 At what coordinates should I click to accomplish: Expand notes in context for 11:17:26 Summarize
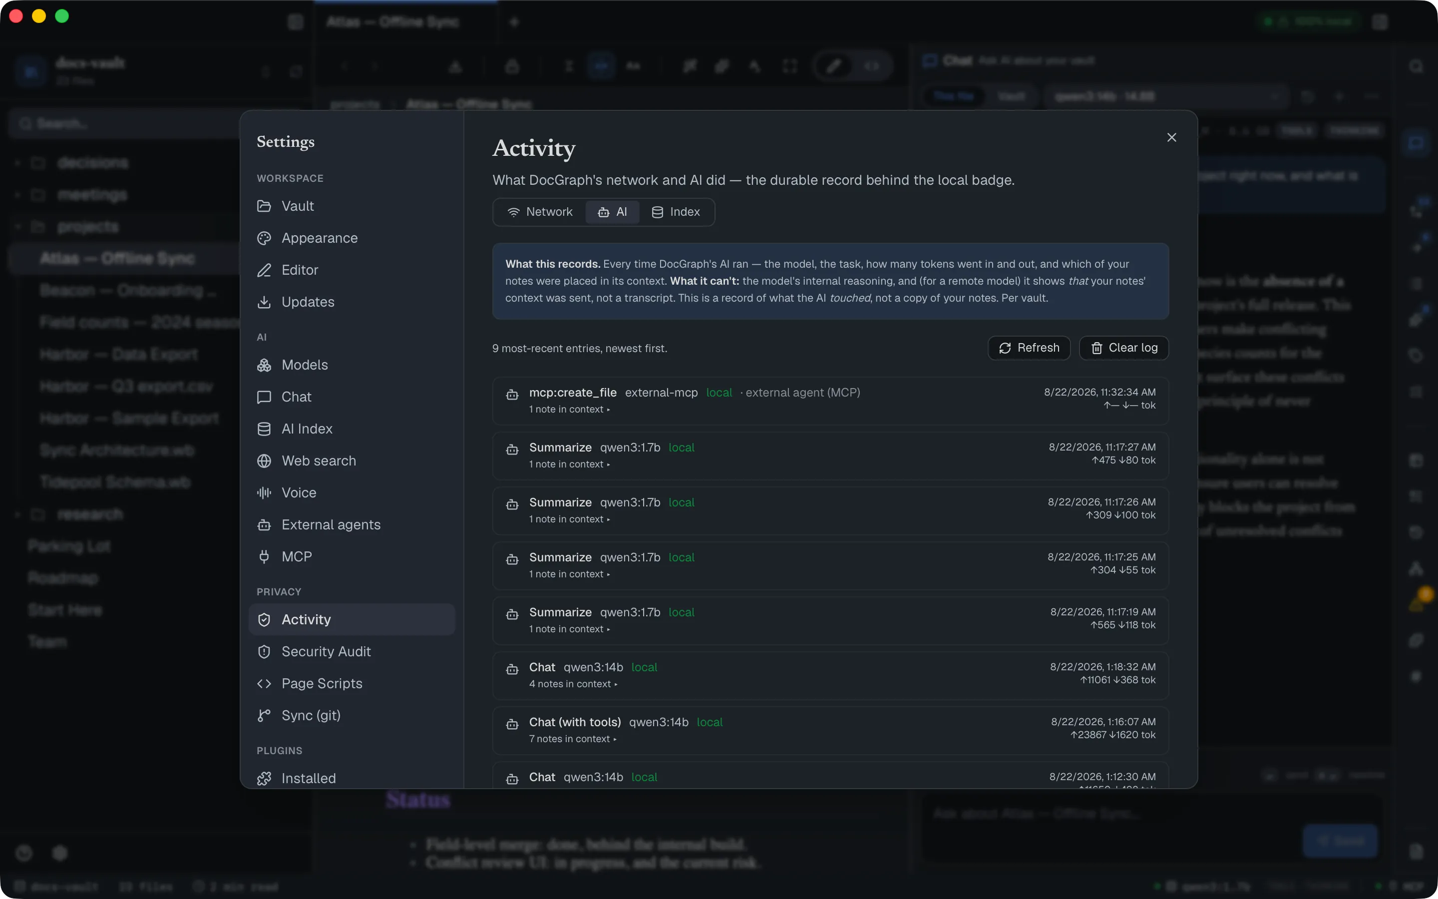pyautogui.click(x=569, y=519)
